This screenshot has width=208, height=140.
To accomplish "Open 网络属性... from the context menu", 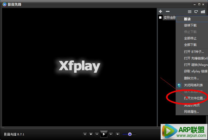I will pos(191,112).
